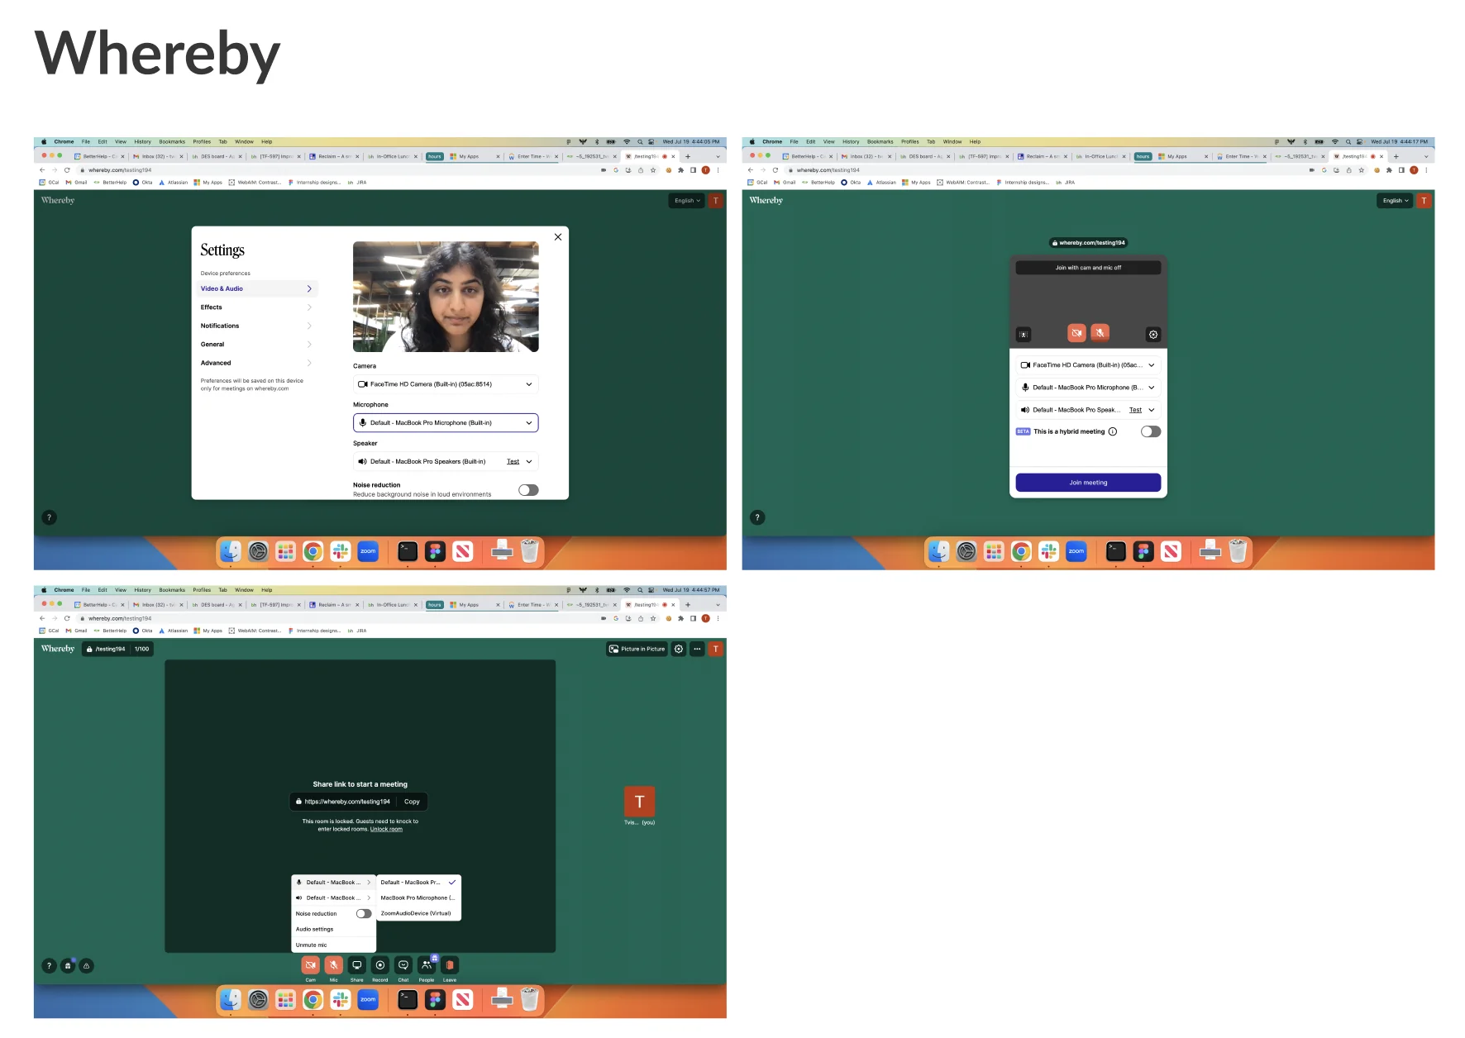1465x1038 pixels.
Task: Start recording with the Record button
Action: (379, 965)
